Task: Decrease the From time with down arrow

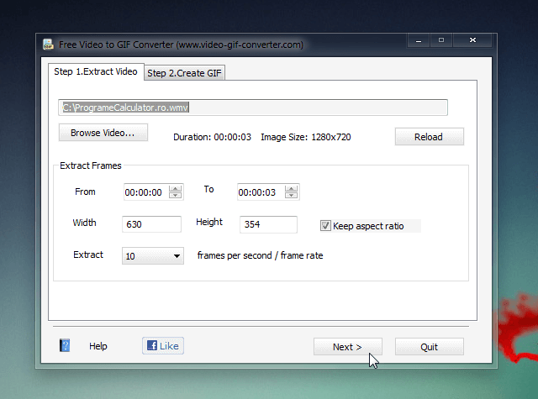Action: (175, 196)
